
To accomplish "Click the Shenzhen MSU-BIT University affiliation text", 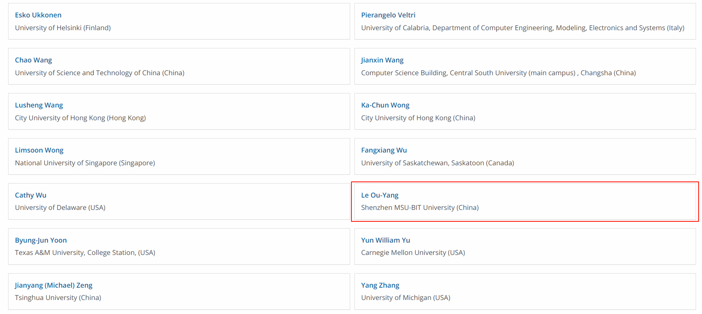I will (x=420, y=208).
